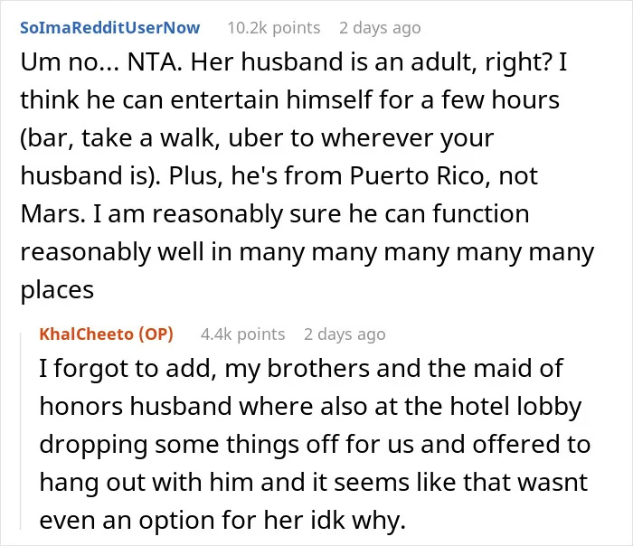Click 'hotel lobby' in OP reply
The image size is (633, 546).
(515, 406)
